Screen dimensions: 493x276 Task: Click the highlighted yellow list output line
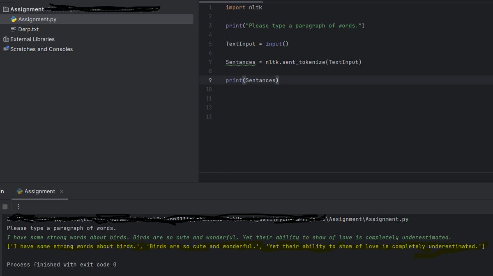click(246, 246)
